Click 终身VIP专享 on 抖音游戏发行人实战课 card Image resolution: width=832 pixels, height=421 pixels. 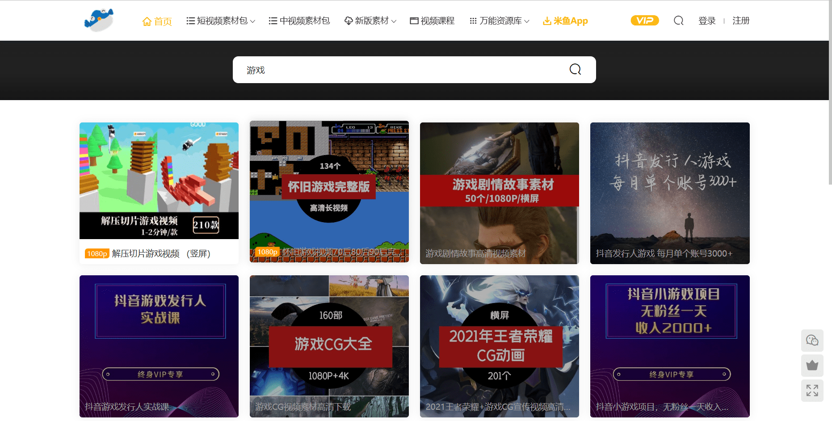pyautogui.click(x=160, y=374)
